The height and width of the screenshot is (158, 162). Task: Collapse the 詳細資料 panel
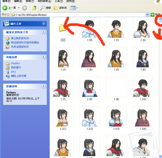click(44, 86)
